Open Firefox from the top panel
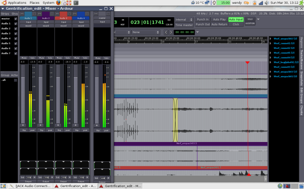The width and height of the screenshot is (304, 189). point(58,3)
